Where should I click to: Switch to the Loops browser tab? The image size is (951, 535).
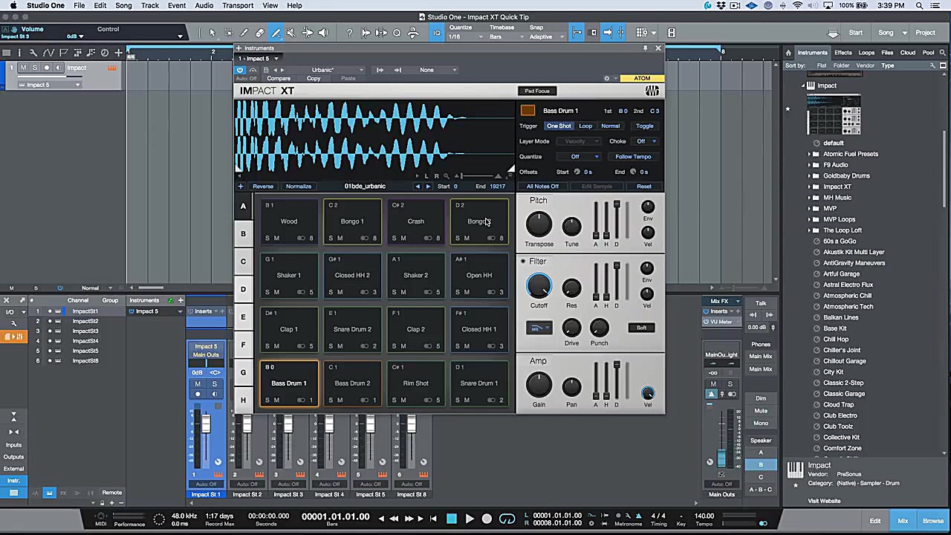click(x=866, y=53)
